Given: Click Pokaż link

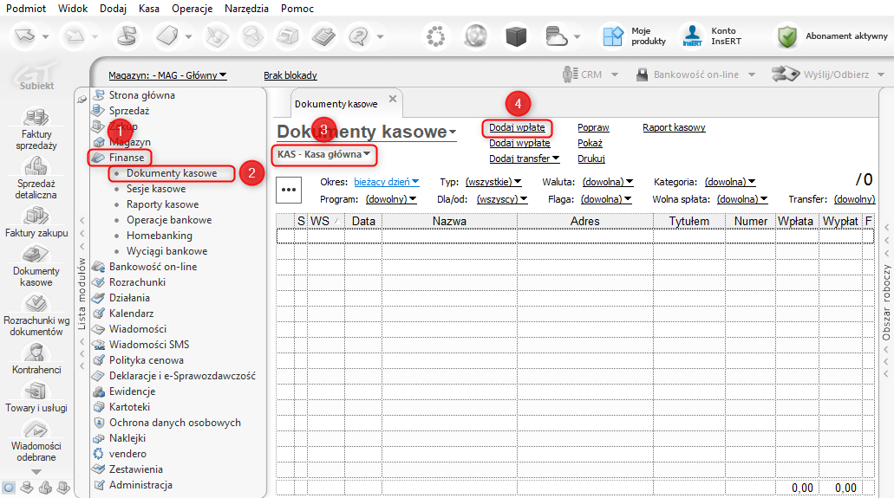Looking at the screenshot, I should [590, 143].
